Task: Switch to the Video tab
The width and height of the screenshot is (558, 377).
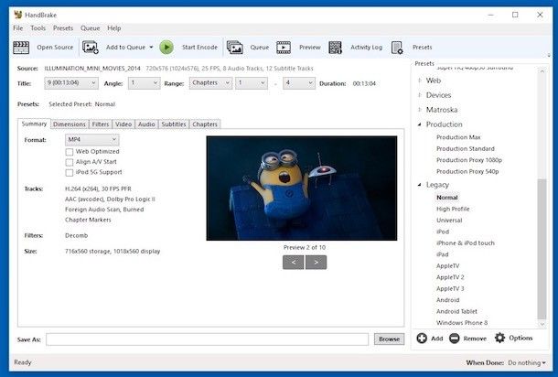Action: pyautogui.click(x=123, y=124)
